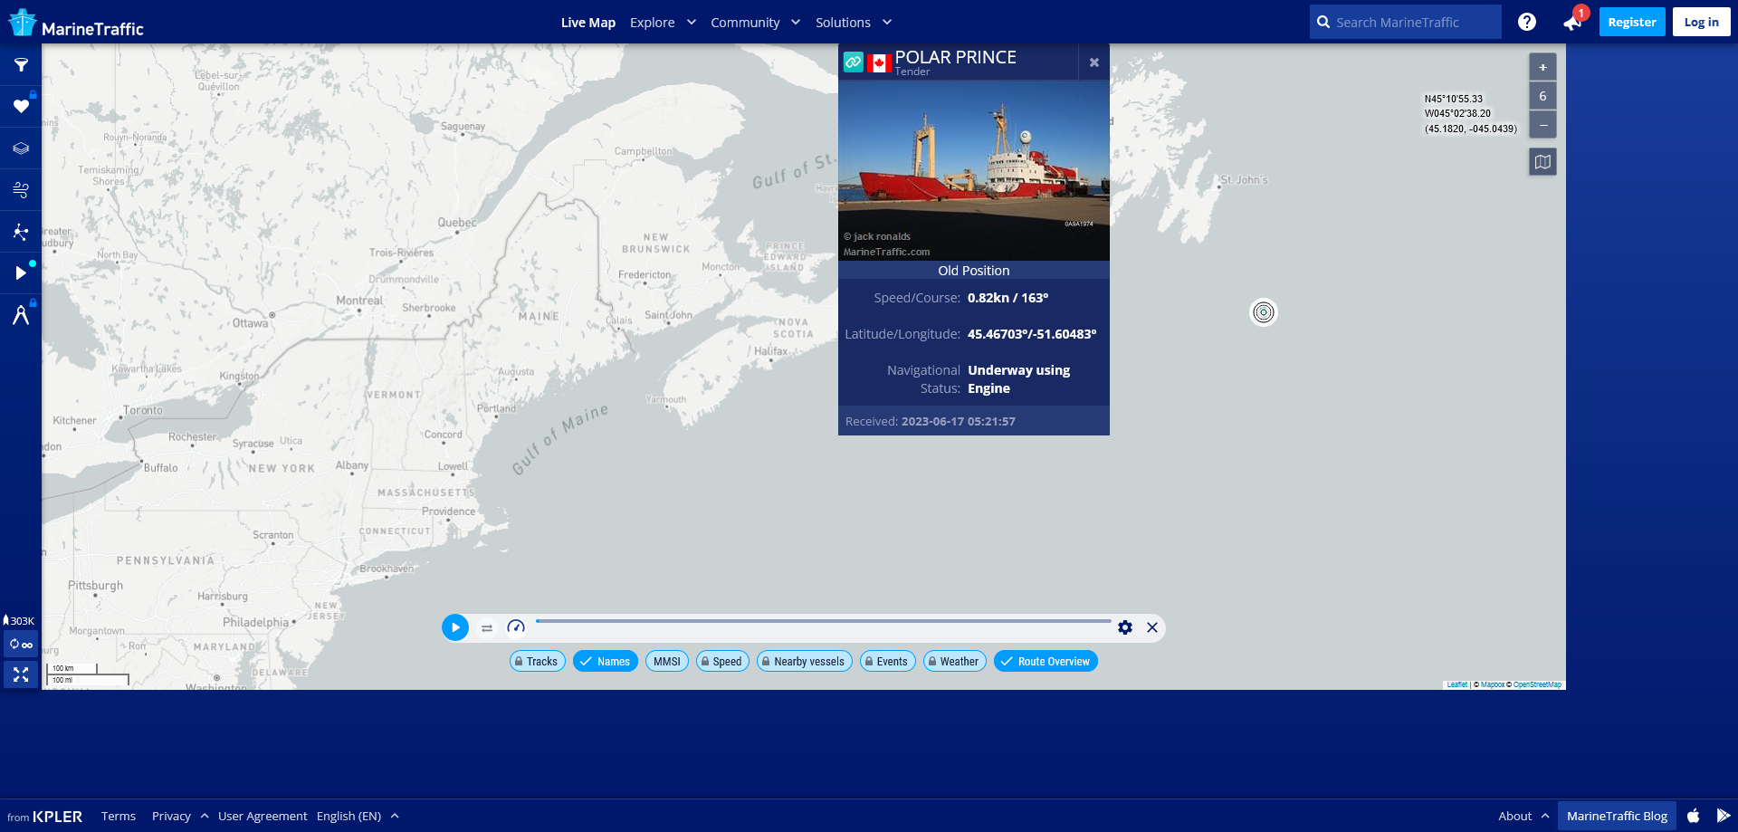Open the English (EN) language selector
This screenshot has height=832, width=1738.
358,816
